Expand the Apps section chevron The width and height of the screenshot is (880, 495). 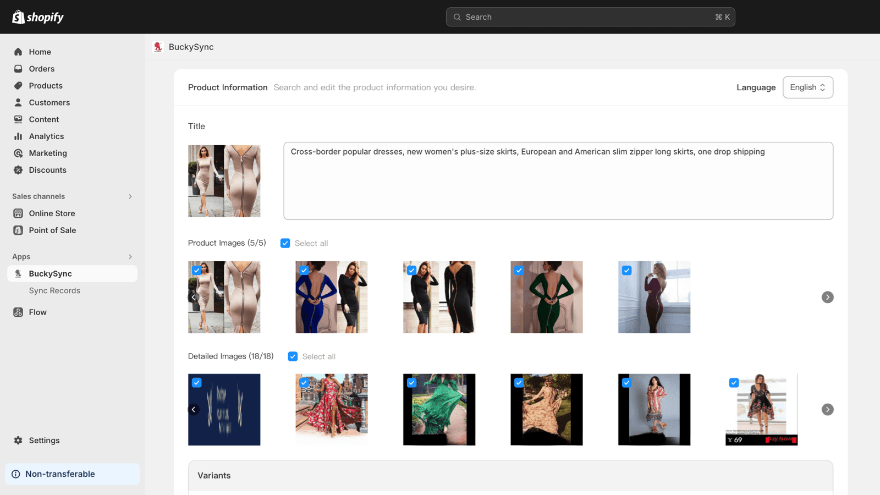point(130,257)
